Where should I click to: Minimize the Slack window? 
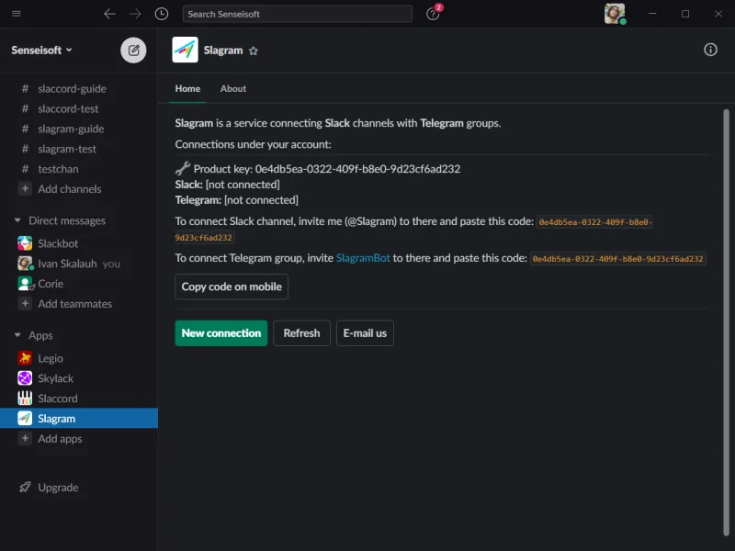652,14
